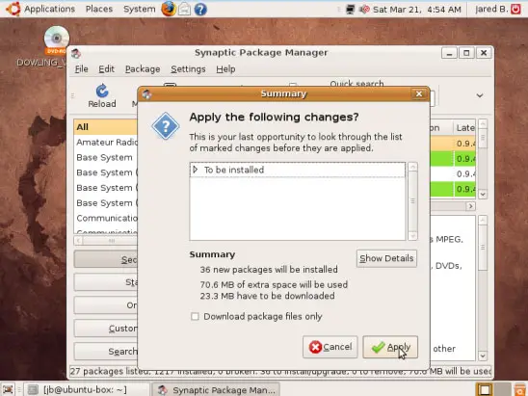This screenshot has height=396, width=528.
Task: Select the first Base System category
Action: [x=105, y=157]
